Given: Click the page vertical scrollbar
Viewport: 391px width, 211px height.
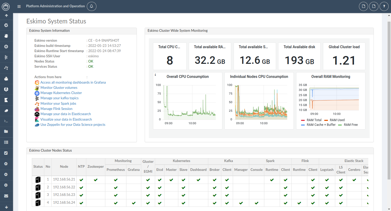Looking at the screenshot, I should tap(389, 100).
